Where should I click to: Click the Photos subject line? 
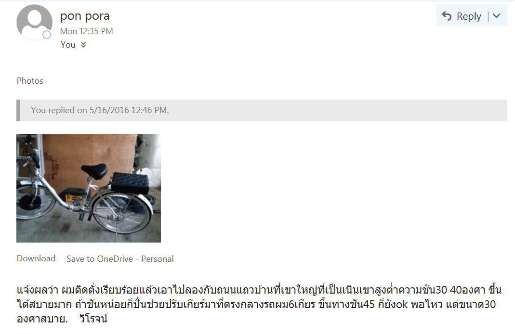click(30, 81)
